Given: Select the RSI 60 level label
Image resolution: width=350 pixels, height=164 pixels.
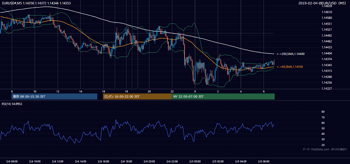Looking at the screenshot, I should 323,123.
